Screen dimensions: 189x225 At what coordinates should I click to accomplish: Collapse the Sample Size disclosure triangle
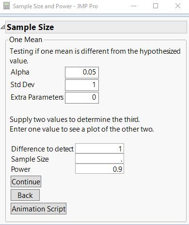click(x=3, y=27)
